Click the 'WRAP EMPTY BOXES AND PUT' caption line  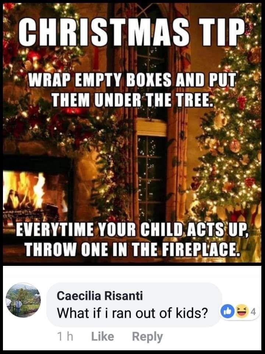coord(132,80)
